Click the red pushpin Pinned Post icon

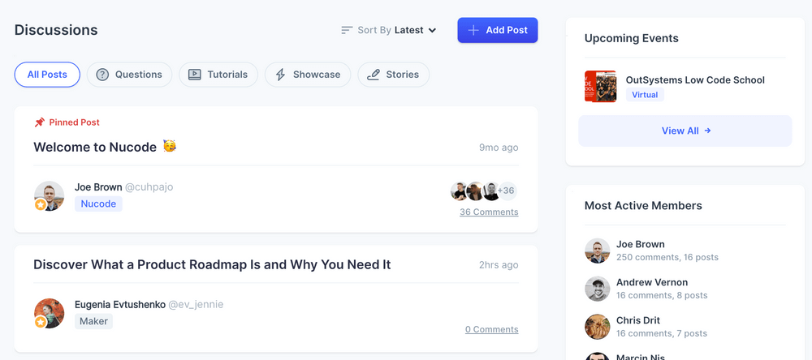click(x=39, y=122)
